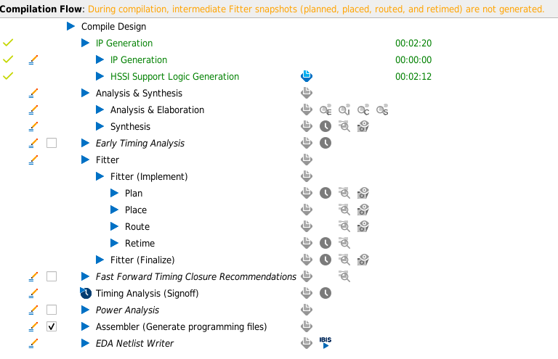The image size is (558, 359).
Task: Uncheck the Assembler stage checkbox
Action: click(x=52, y=326)
